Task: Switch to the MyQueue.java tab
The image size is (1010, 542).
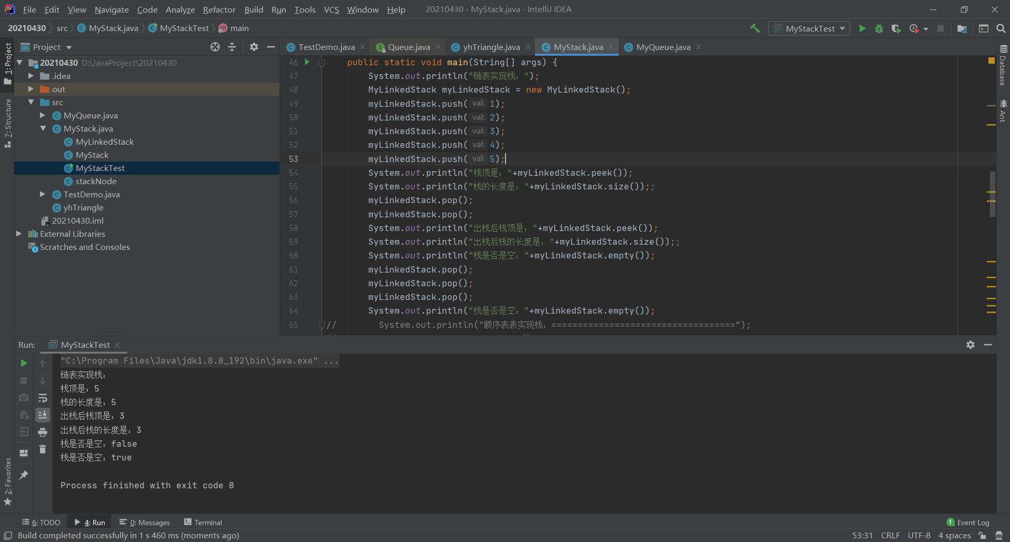Action: point(663,47)
